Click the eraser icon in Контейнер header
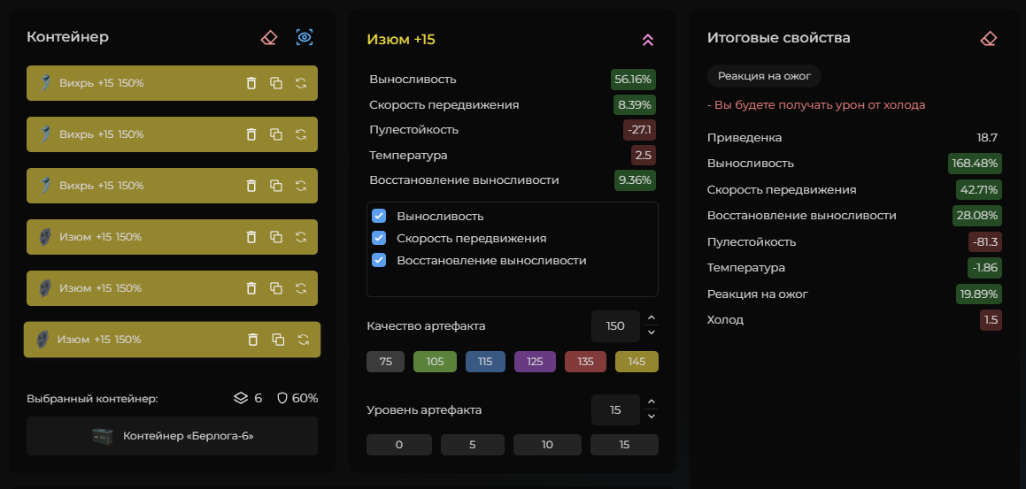 click(269, 37)
